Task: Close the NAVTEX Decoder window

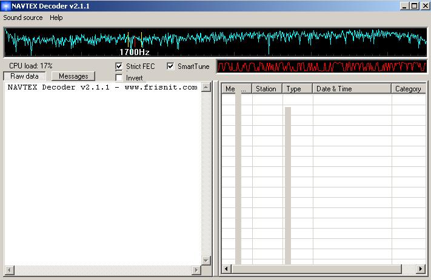Action: 425,6
